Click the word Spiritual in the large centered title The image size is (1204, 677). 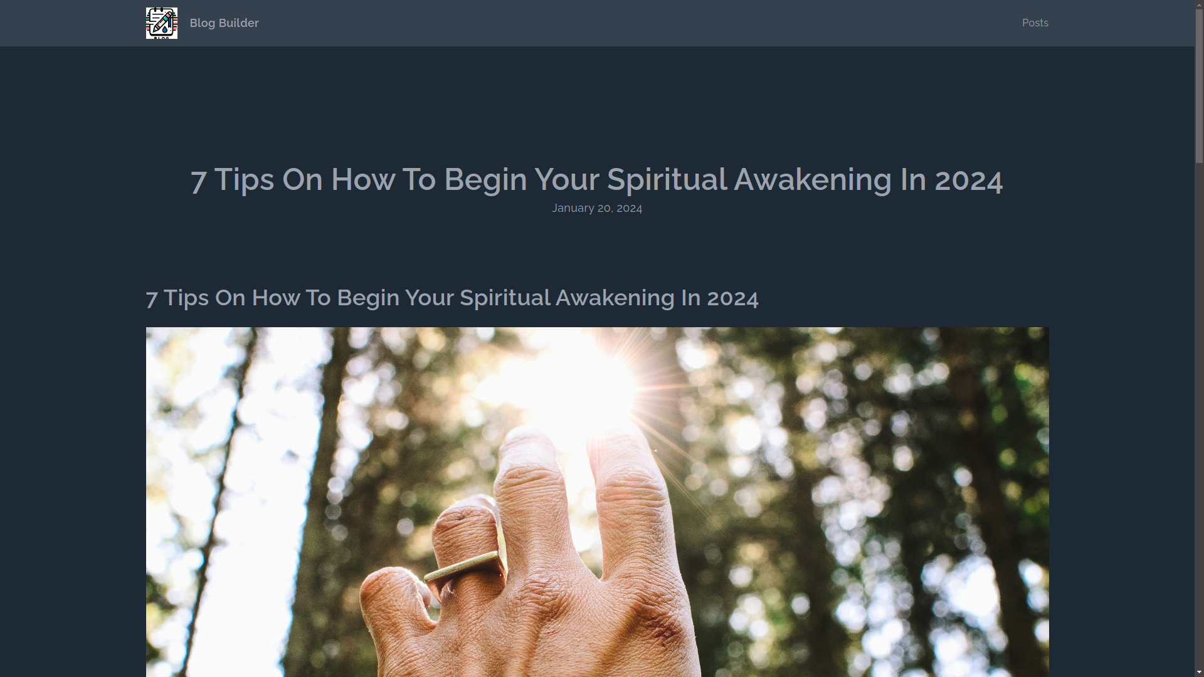click(666, 180)
